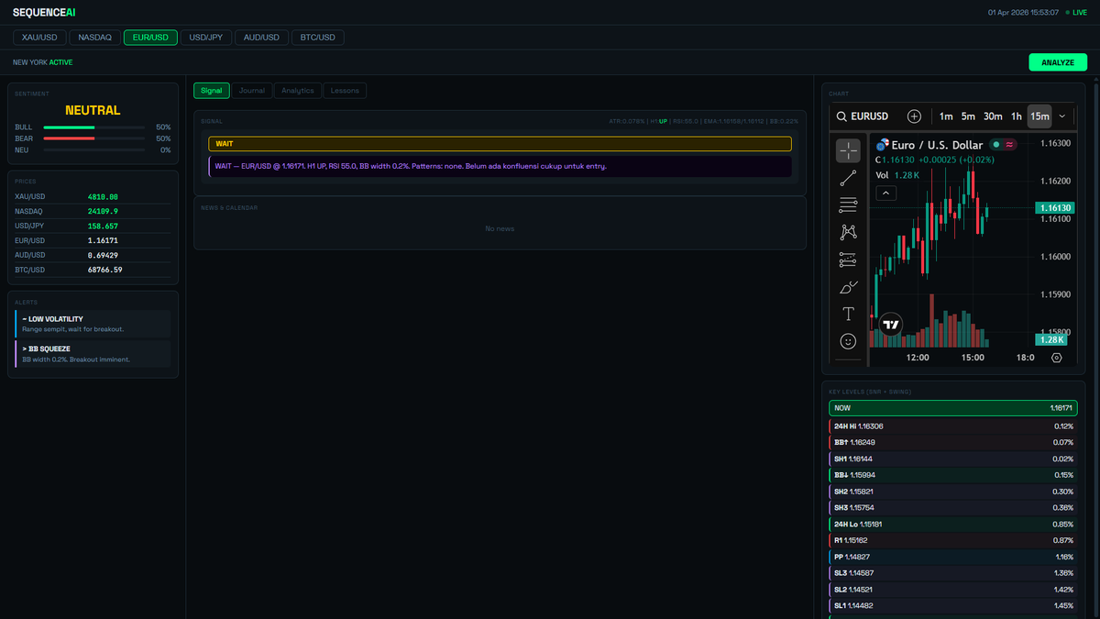Screen dimensions: 1100x619
Task: Open the Lessons tab
Action: pyautogui.click(x=345, y=91)
